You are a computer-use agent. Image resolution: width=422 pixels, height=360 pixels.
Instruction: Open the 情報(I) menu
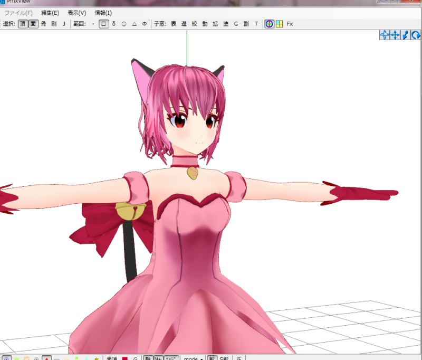pyautogui.click(x=103, y=13)
